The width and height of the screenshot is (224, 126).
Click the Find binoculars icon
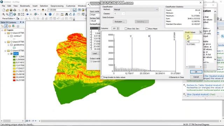[x=66, y=14]
